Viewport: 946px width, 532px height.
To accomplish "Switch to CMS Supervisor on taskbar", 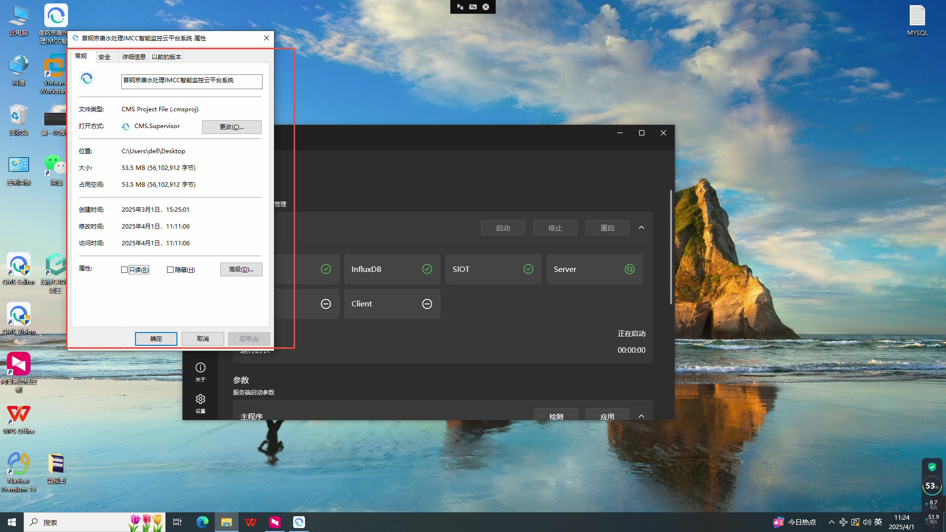I will 299,522.
